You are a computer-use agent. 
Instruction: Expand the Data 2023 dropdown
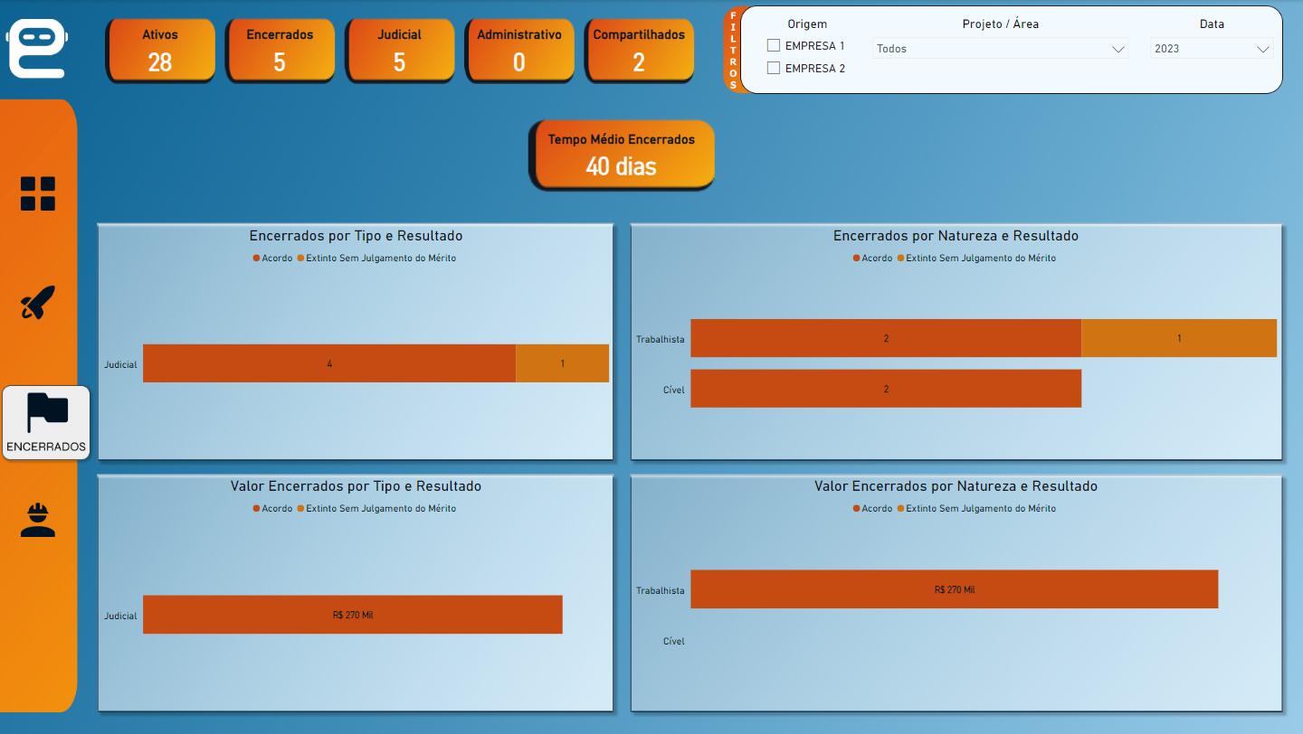coord(1212,49)
